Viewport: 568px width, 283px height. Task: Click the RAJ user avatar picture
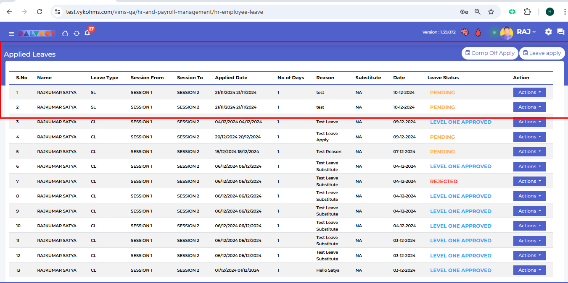click(507, 32)
